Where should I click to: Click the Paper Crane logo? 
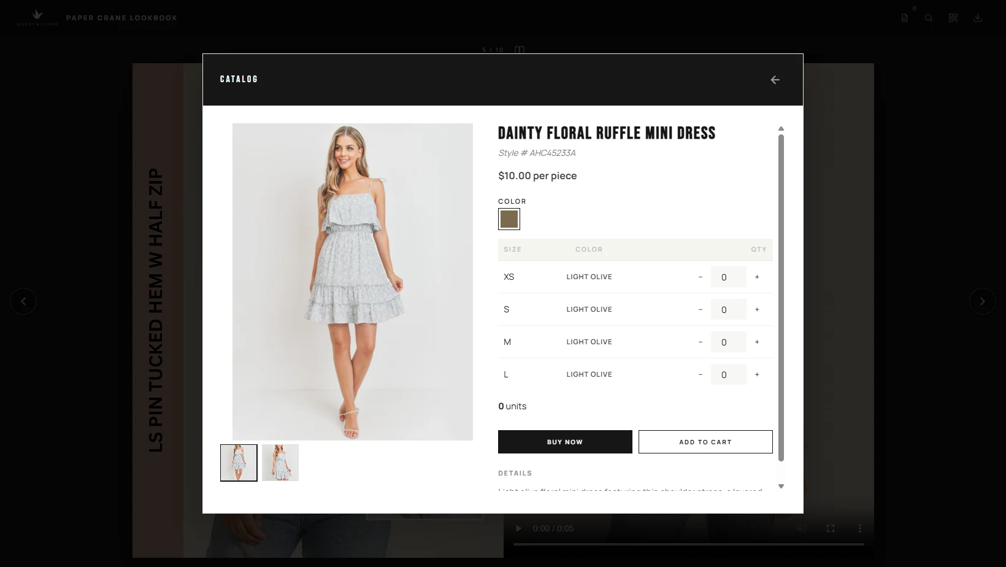click(37, 17)
